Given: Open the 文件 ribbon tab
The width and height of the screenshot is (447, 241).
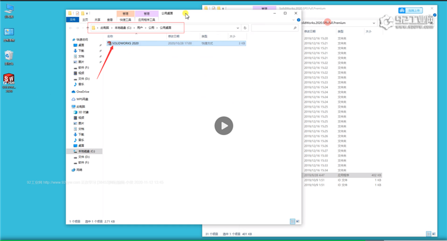Looking at the screenshot, I should point(72,20).
